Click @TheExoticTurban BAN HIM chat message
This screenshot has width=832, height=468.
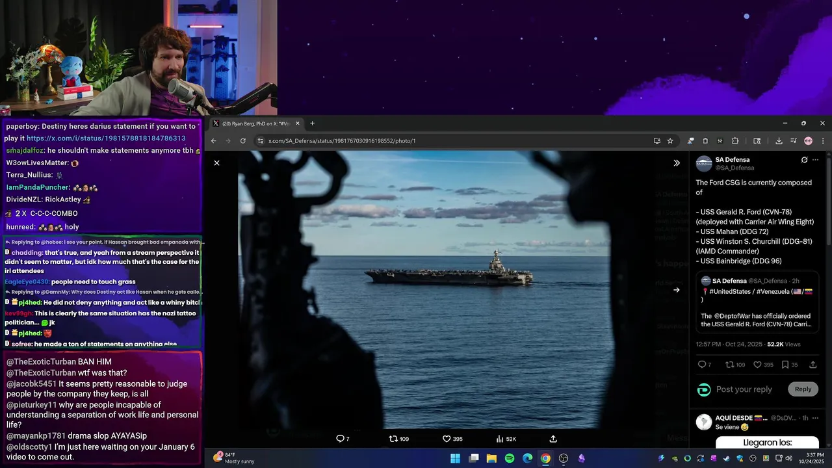point(58,362)
